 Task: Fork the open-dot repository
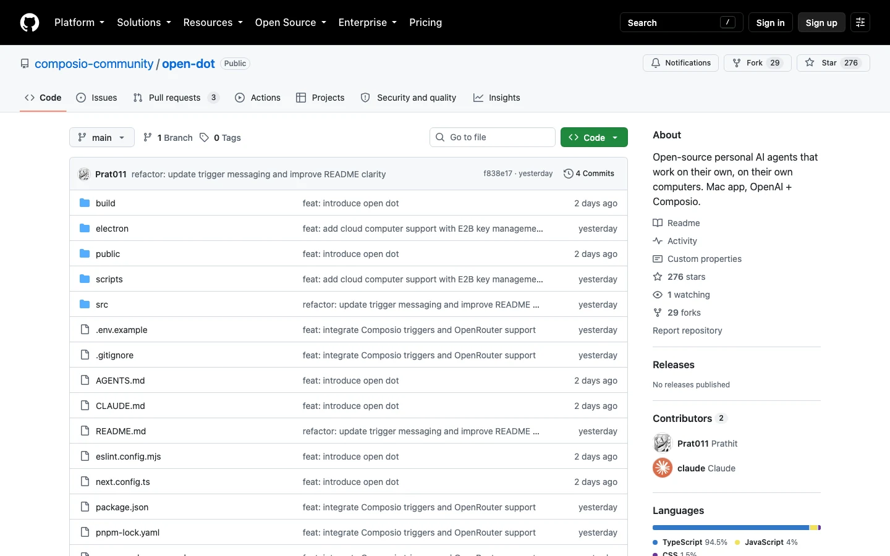pyautogui.click(x=757, y=63)
